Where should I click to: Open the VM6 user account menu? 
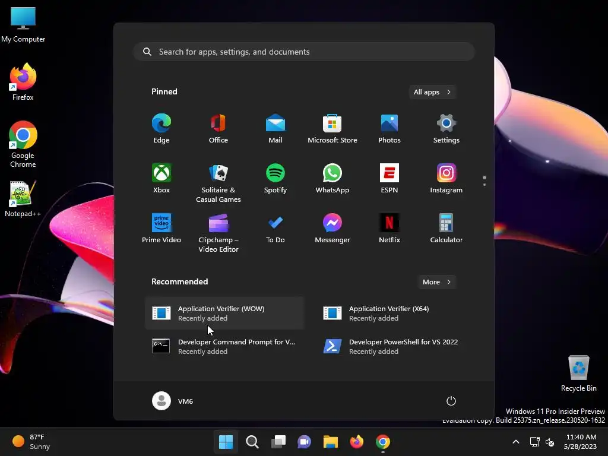coord(173,401)
